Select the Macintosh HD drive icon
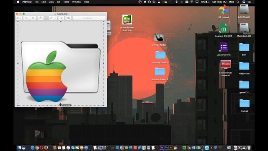 point(244,28)
